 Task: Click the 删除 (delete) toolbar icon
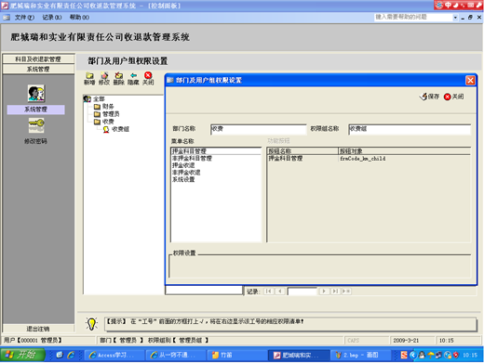tap(119, 76)
